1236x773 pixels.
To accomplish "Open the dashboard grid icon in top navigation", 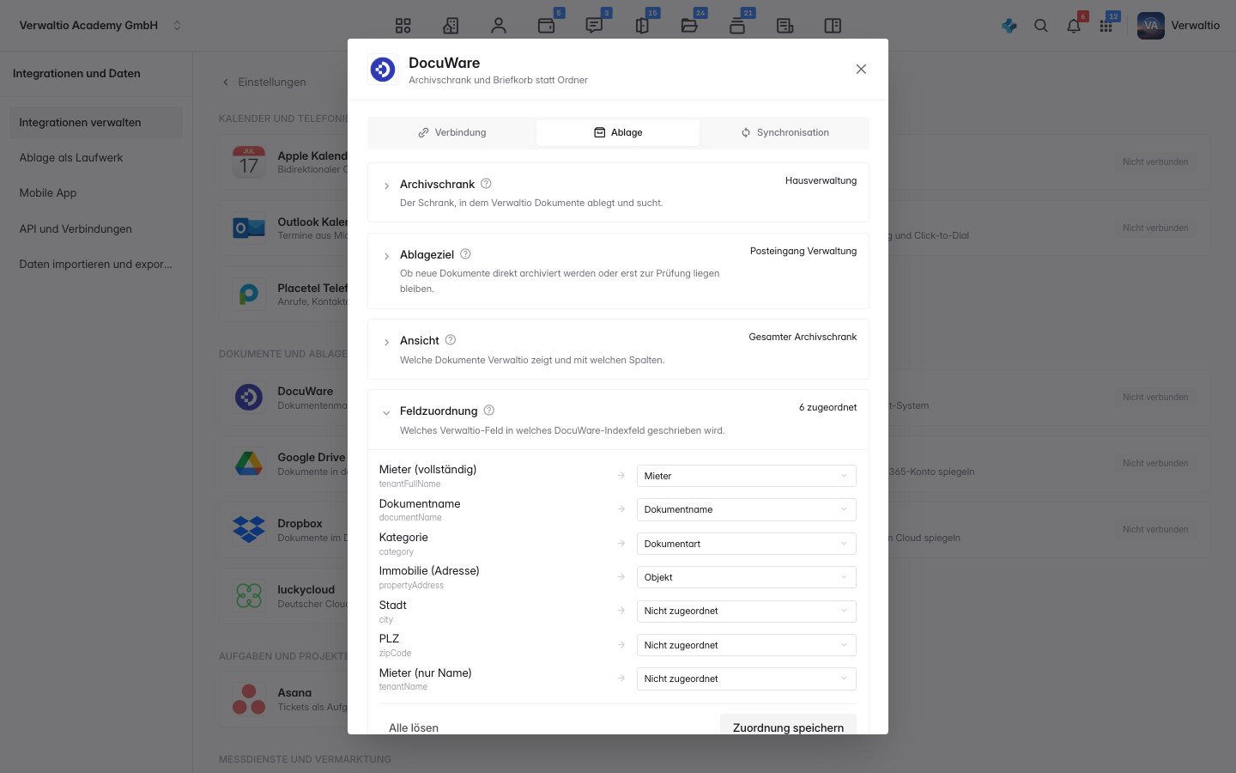I will [x=403, y=26].
